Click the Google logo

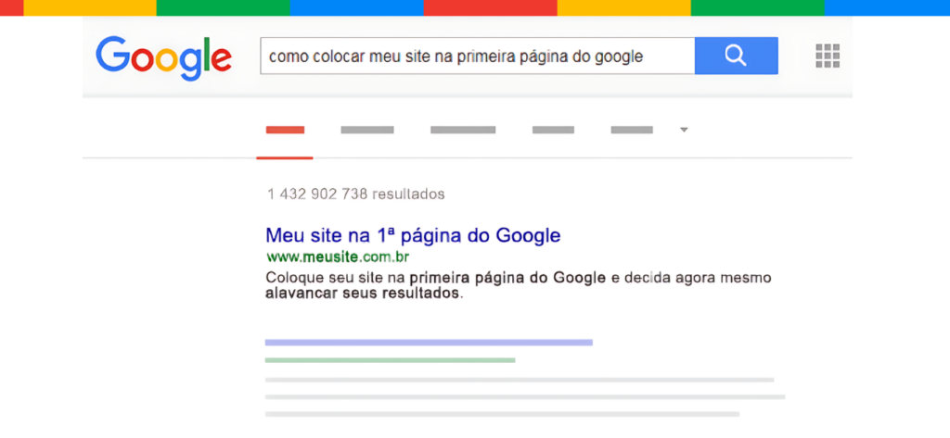point(163,56)
